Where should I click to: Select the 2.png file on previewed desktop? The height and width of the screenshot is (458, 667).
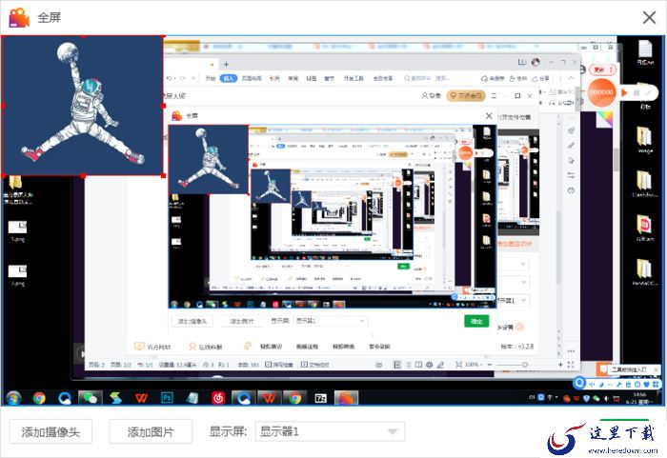click(18, 275)
